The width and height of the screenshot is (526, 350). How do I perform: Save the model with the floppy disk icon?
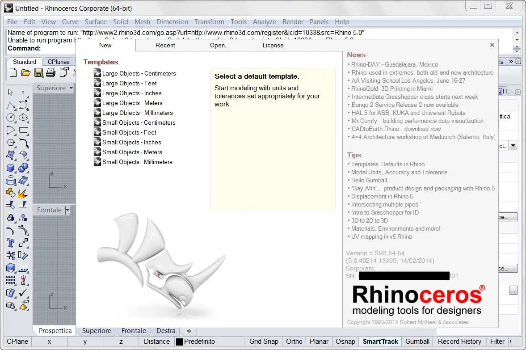point(38,72)
